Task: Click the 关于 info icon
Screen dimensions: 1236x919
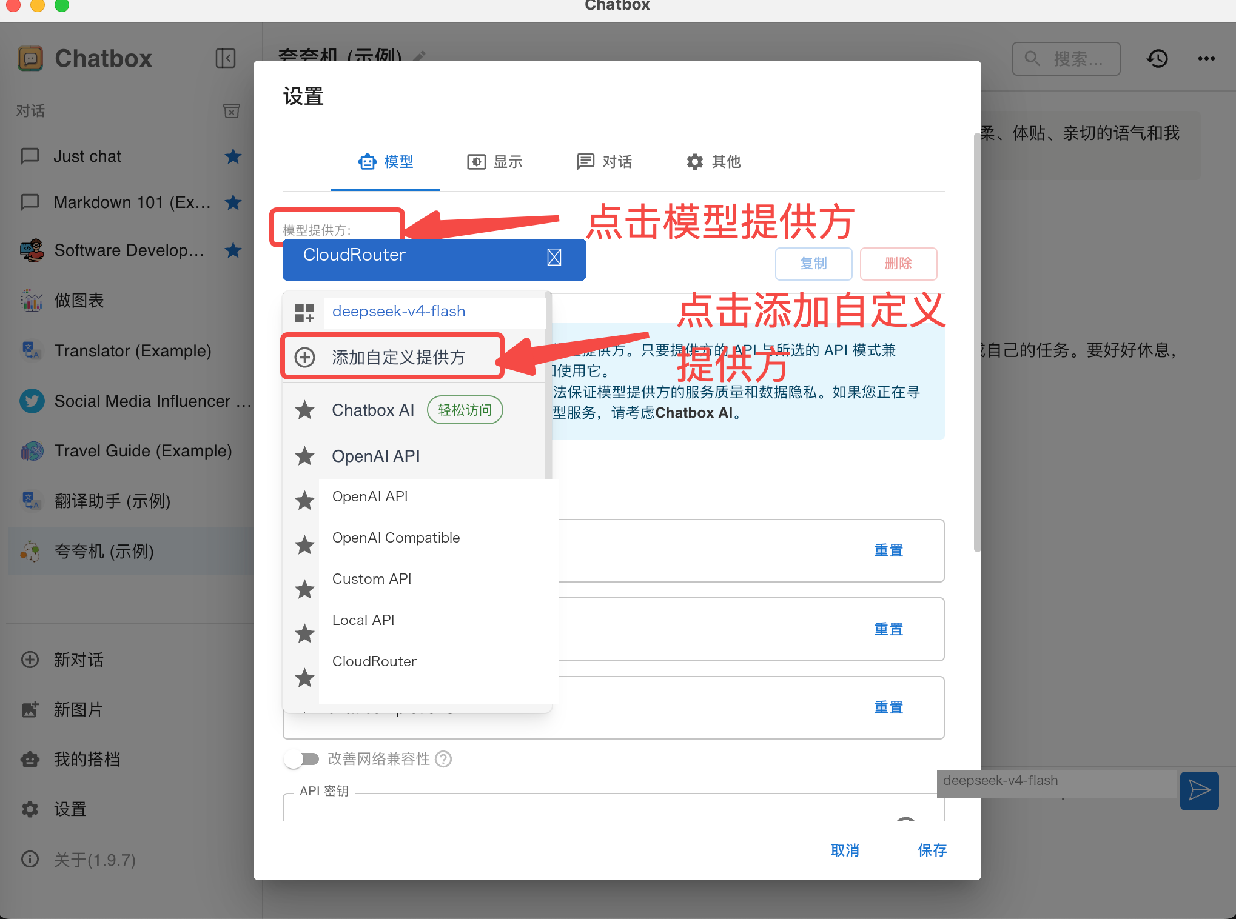Action: pyautogui.click(x=30, y=859)
